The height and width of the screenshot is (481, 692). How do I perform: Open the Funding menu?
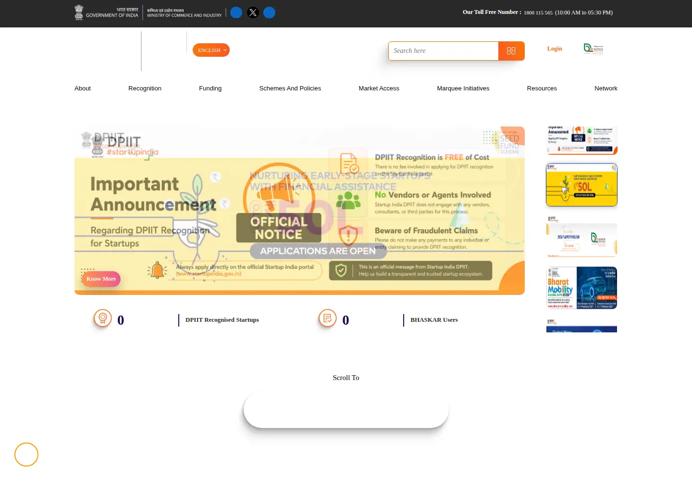[210, 89]
